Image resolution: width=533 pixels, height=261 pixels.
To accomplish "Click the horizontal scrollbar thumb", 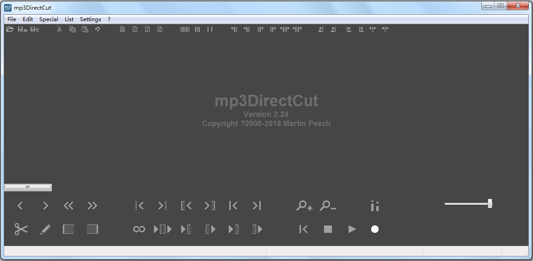I will point(28,188).
